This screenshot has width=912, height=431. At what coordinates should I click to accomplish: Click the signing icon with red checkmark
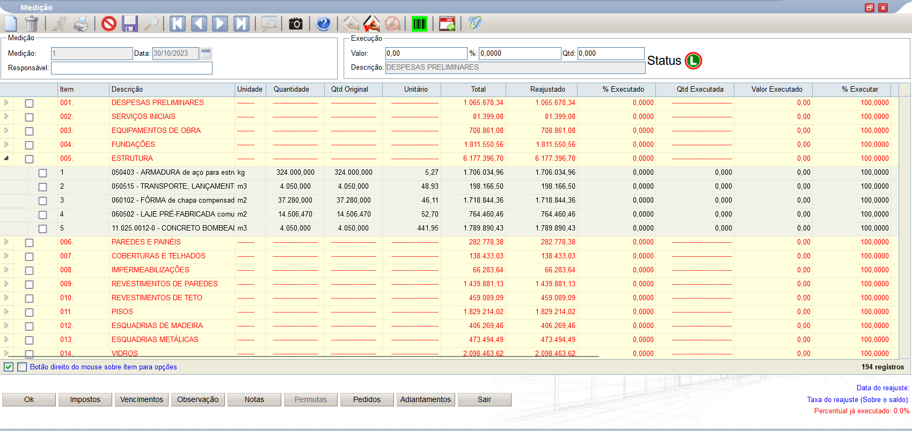pos(371,24)
